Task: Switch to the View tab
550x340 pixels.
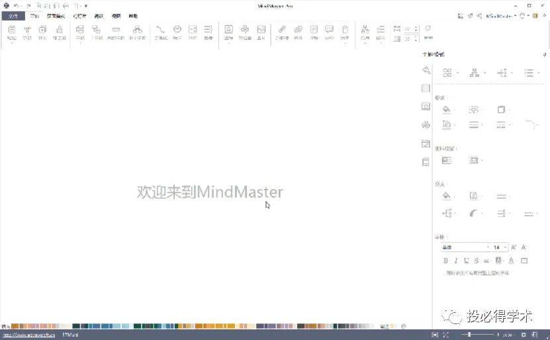Action: pyautogui.click(x=116, y=16)
